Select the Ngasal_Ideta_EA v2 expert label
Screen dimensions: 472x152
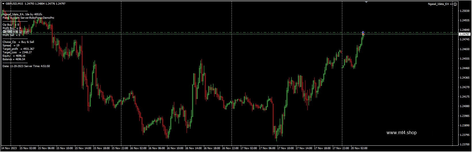(x=440, y=4)
